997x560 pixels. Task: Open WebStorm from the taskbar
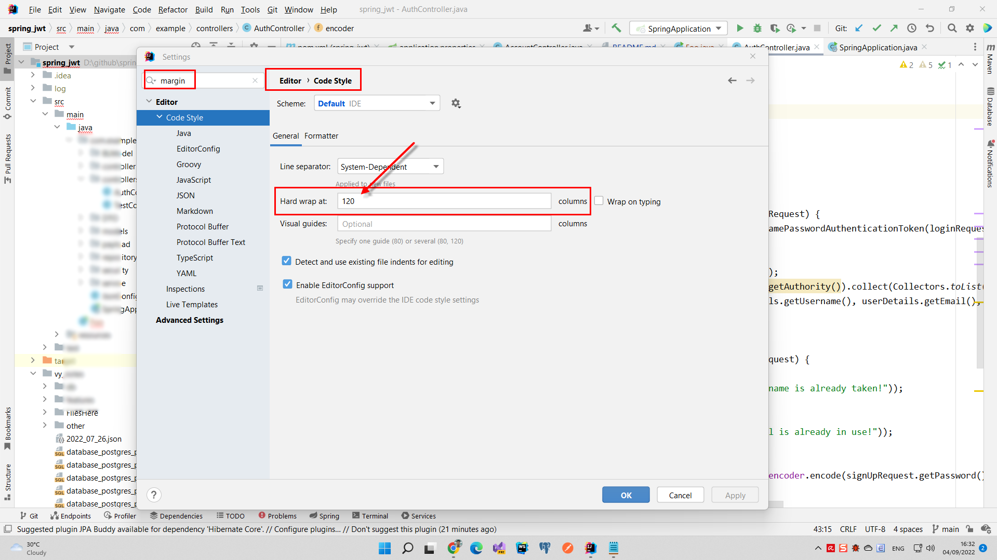click(x=522, y=548)
